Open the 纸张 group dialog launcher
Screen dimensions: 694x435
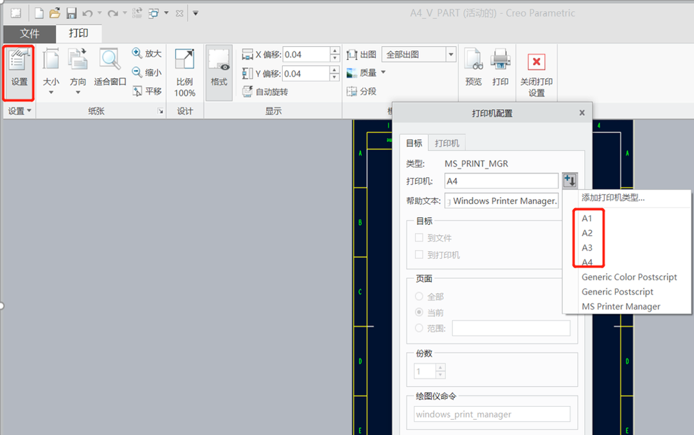tap(161, 111)
